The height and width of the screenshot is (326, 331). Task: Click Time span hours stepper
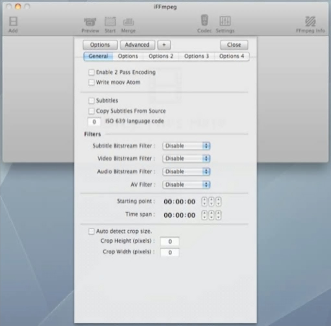pos(204,215)
